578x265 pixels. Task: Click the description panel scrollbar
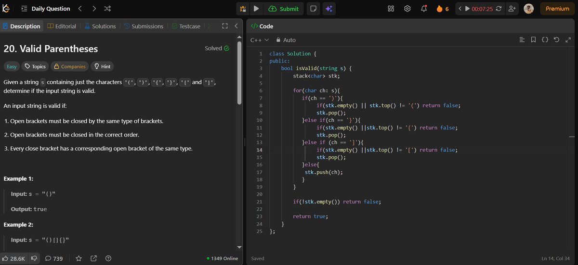[239, 72]
